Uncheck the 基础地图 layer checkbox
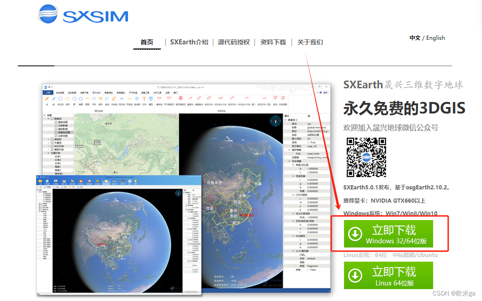Screen dimensions: 482x301 [x=56, y=122]
